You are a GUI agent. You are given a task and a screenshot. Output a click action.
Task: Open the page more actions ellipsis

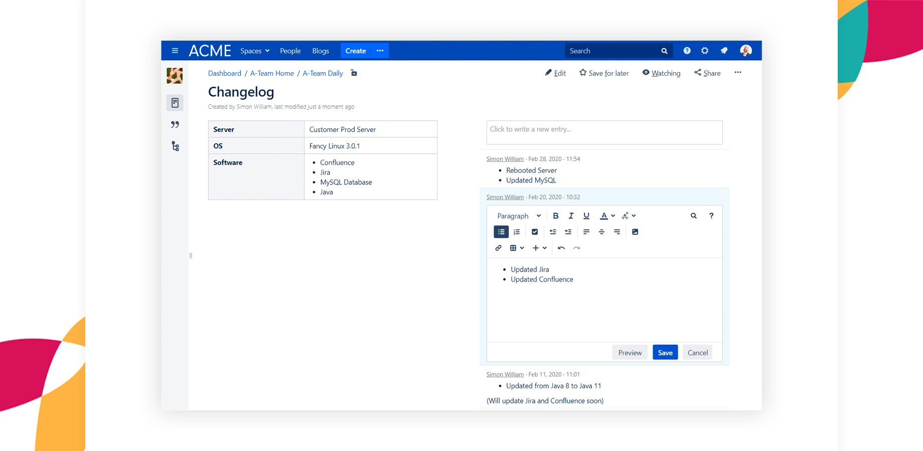tap(737, 73)
